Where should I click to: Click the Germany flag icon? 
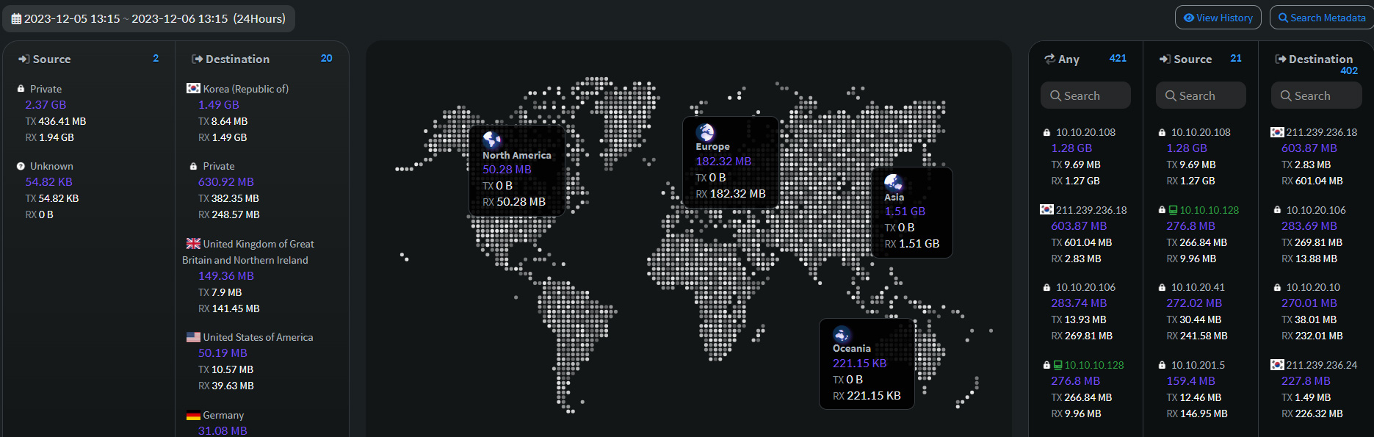point(193,415)
